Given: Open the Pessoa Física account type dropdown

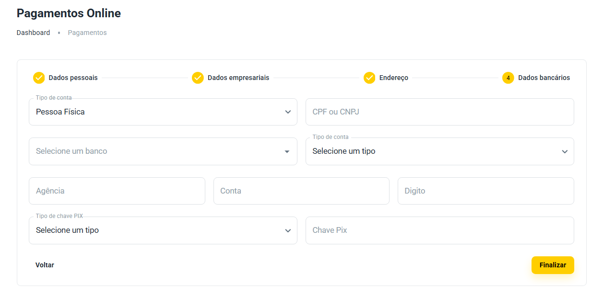Looking at the screenshot, I should (x=158, y=112).
